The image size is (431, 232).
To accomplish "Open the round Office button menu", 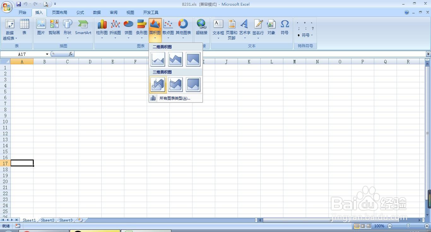I will 7,7.
